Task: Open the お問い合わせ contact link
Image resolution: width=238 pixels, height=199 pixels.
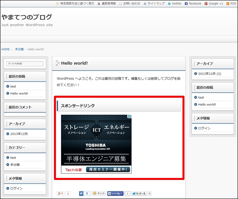Action: tap(132, 3)
